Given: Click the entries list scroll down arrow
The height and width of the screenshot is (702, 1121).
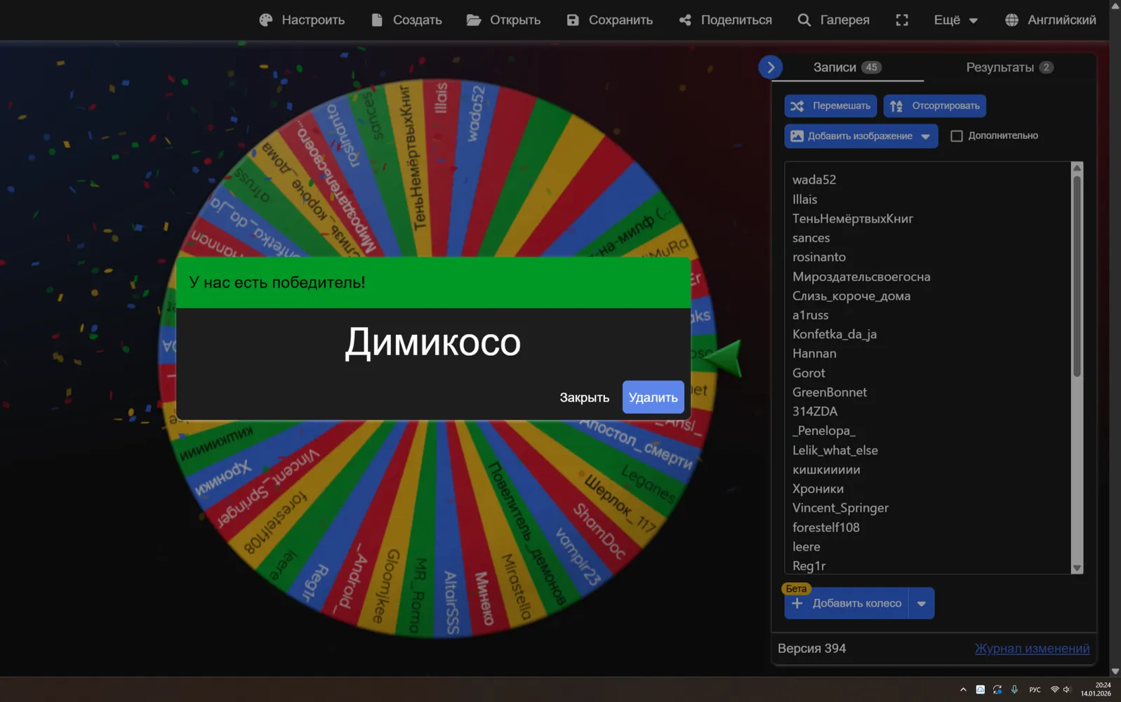Looking at the screenshot, I should pos(1077,569).
